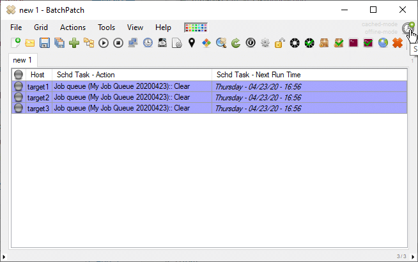
Task: Click the blue globe icon
Action: (383, 43)
